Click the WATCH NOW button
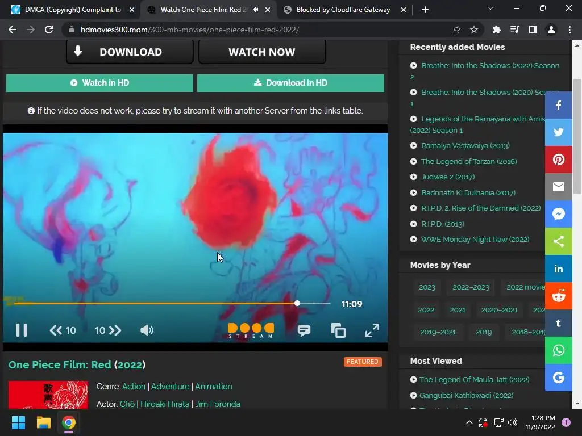The image size is (582, 436). pyautogui.click(x=262, y=52)
